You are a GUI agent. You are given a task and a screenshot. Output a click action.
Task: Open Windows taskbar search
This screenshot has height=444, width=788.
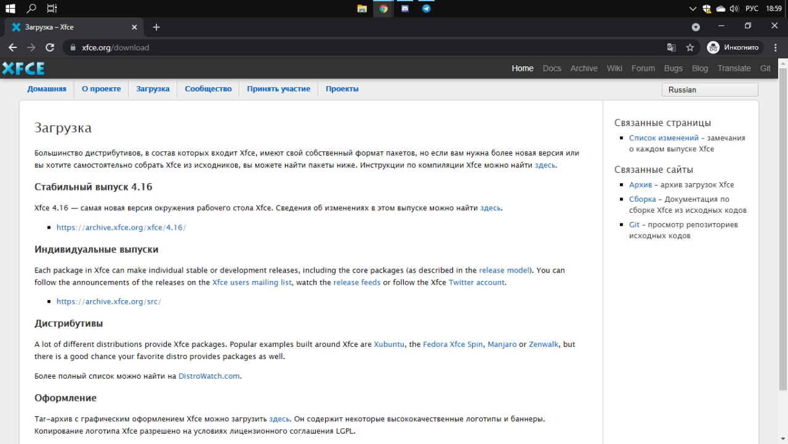(31, 9)
